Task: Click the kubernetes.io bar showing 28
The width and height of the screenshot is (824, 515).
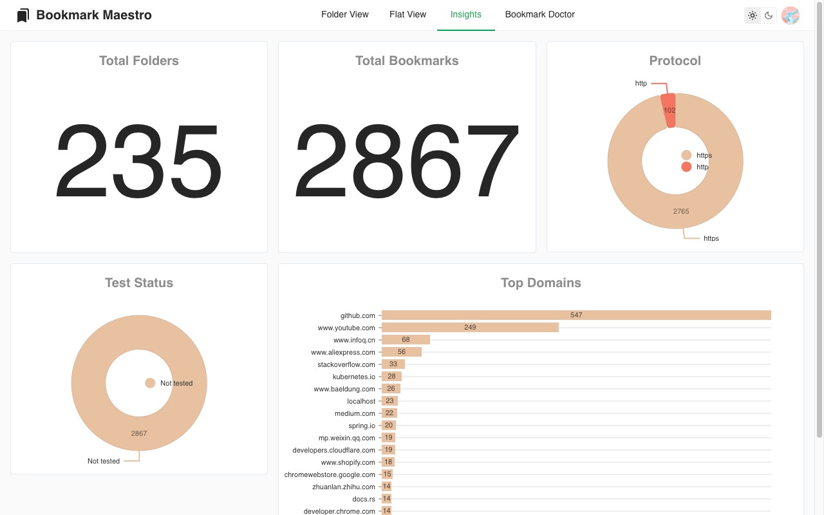Action: tap(391, 377)
